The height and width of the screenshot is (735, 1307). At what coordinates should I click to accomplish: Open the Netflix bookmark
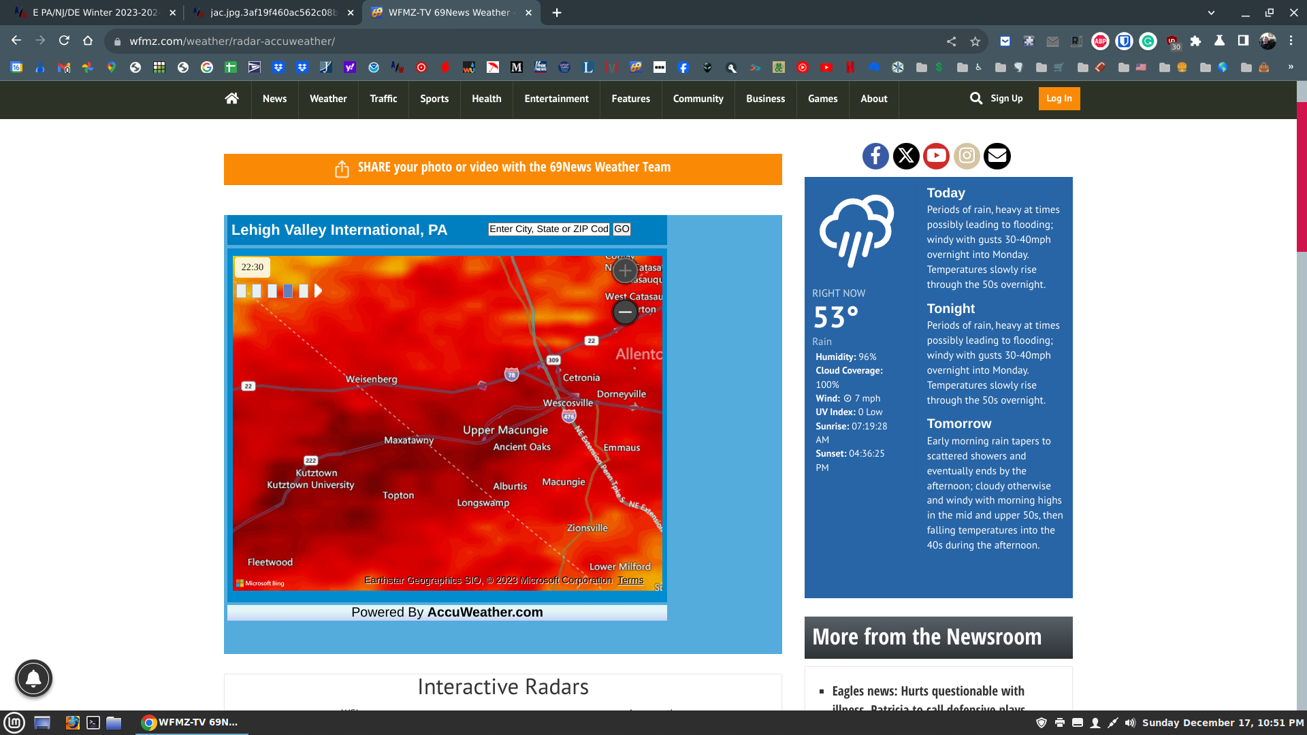coord(850,67)
